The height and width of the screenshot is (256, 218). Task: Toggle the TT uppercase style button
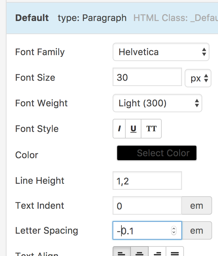click(x=151, y=129)
